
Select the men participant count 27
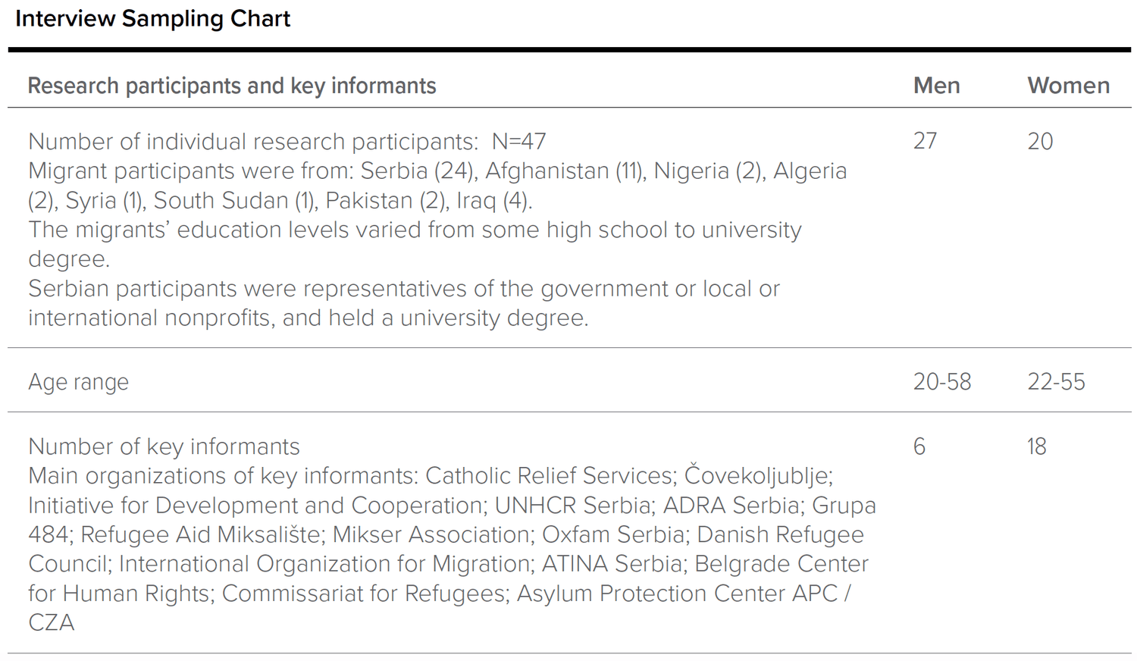[925, 141]
